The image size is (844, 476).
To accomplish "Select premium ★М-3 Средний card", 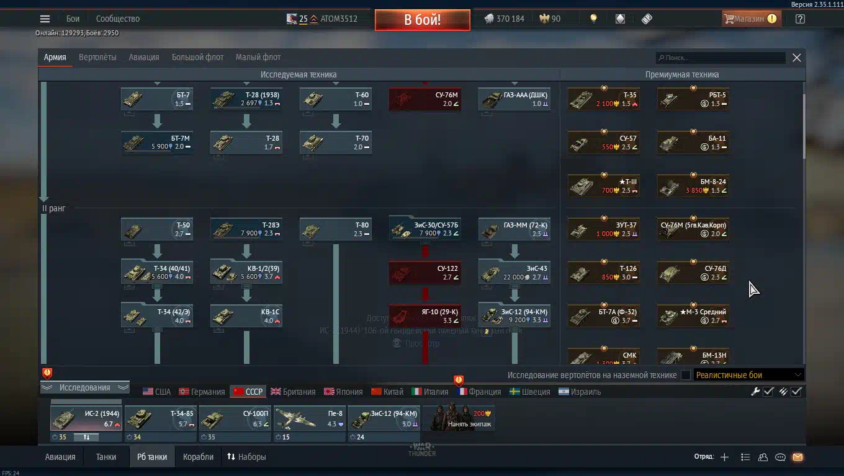I will pyautogui.click(x=693, y=316).
